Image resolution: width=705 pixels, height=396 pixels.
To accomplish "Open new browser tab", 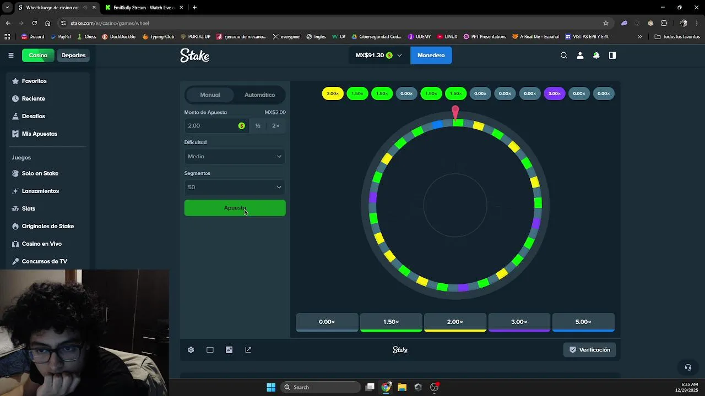I will [x=194, y=8].
